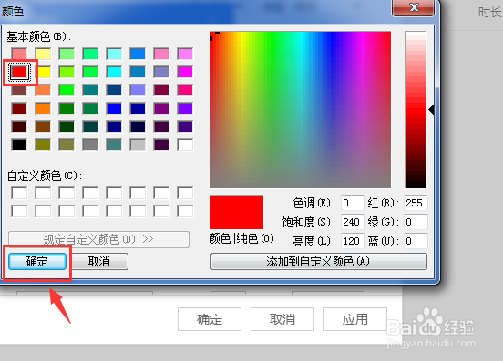This screenshot has height=361, width=503.
Task: Click 应用 in the background window
Action: point(355,319)
